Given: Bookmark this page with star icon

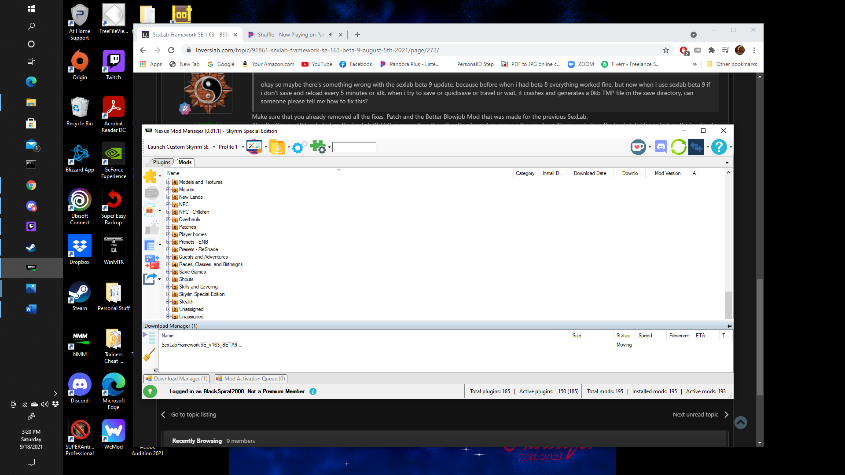Looking at the screenshot, I should coord(666,50).
